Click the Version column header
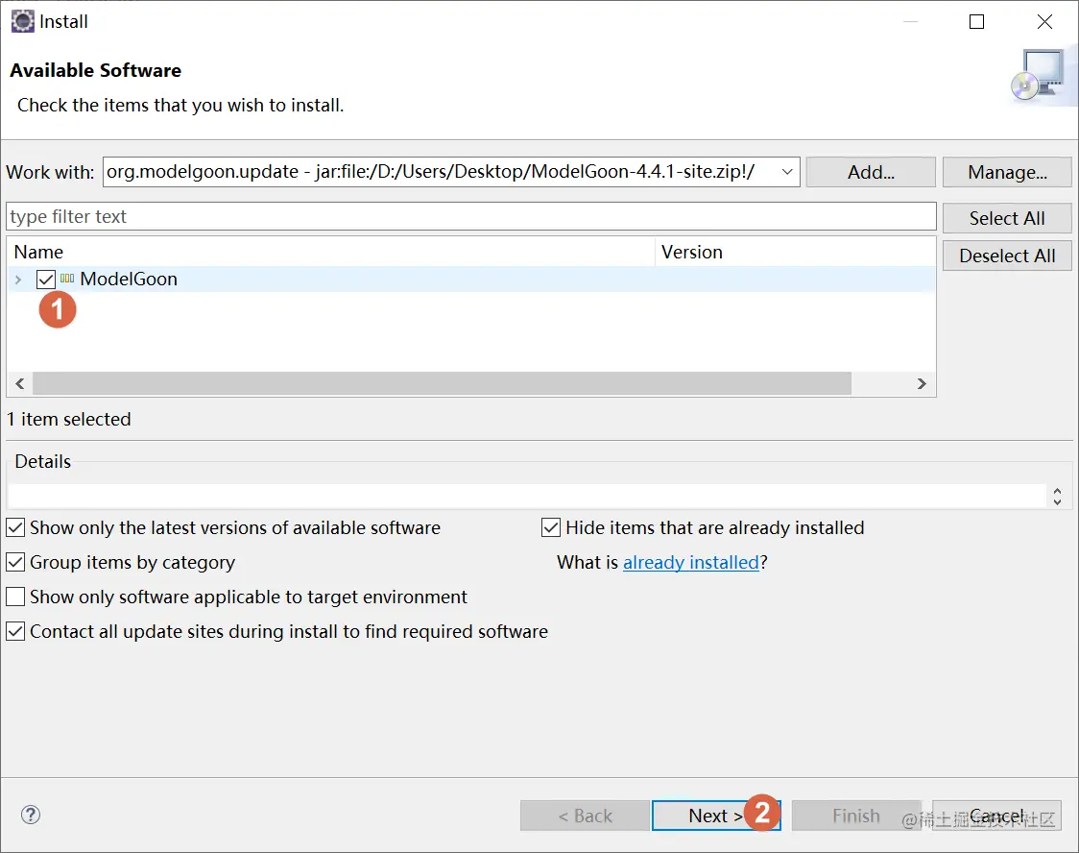 click(796, 252)
